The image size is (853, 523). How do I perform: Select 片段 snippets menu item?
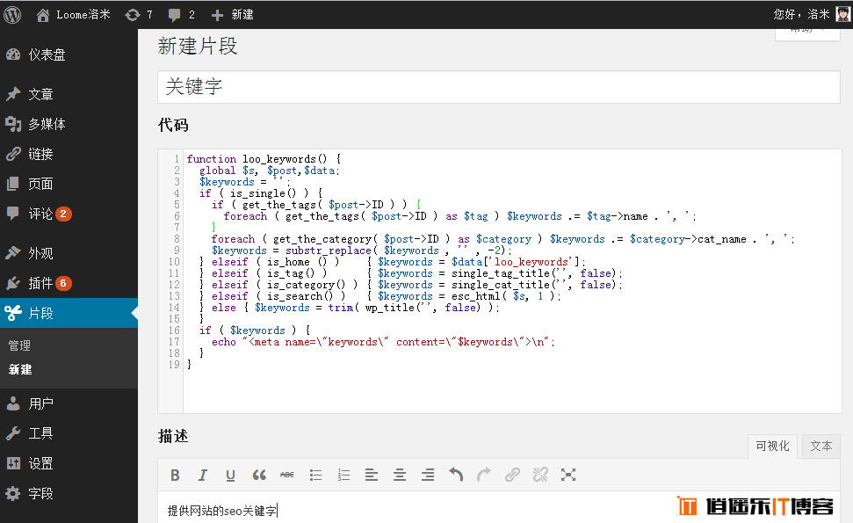(69, 313)
